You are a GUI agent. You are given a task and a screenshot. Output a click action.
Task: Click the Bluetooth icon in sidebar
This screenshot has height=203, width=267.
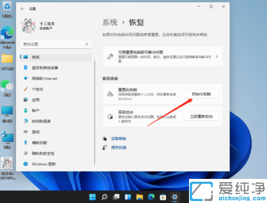[26, 68]
